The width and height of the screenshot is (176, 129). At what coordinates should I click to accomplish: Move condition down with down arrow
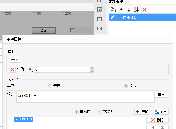click(x=129, y=10)
